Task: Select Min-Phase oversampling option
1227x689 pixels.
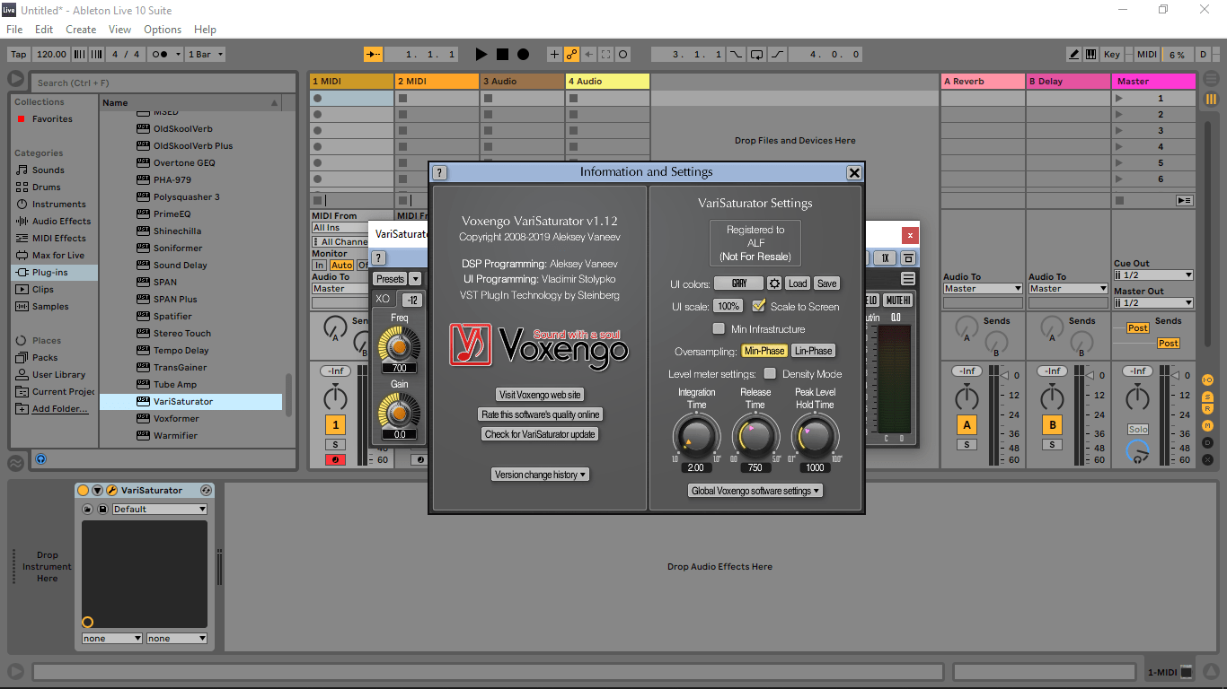Action: 764,351
